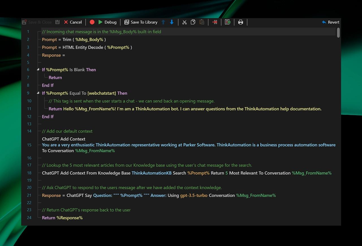Revert changes with the Revert button
362x246 pixels.
pos(331,22)
